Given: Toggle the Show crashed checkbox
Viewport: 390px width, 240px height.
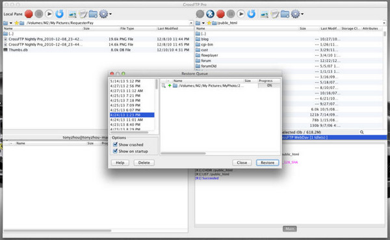Looking at the screenshot, I should click(x=116, y=144).
